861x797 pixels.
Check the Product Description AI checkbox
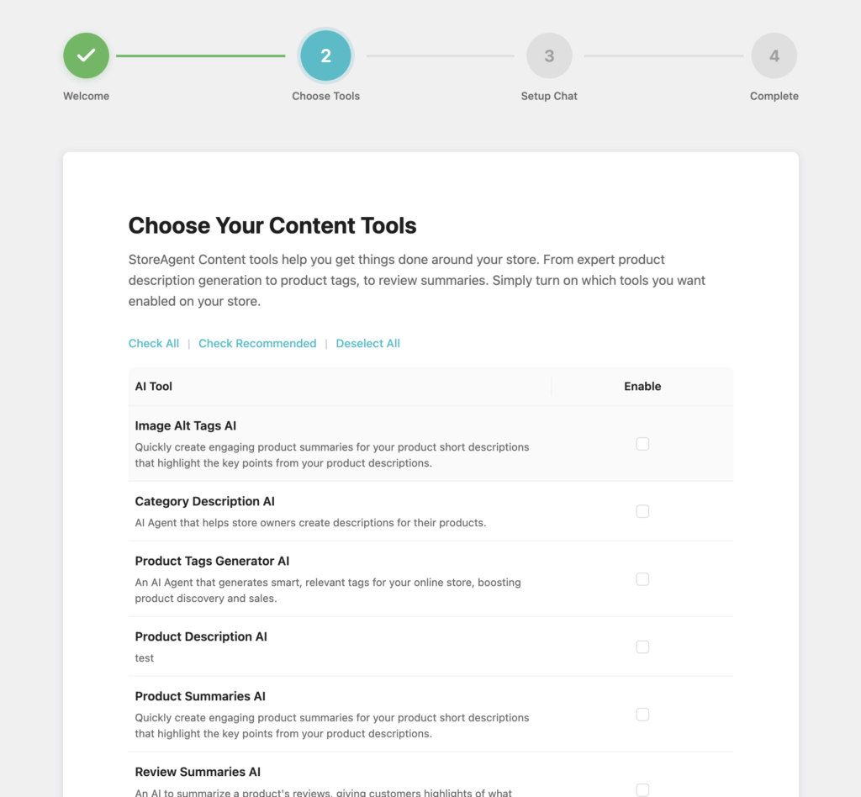pyautogui.click(x=642, y=647)
